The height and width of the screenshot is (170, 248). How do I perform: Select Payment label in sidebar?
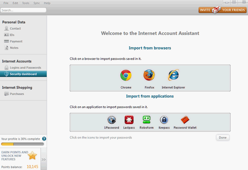click(16, 41)
